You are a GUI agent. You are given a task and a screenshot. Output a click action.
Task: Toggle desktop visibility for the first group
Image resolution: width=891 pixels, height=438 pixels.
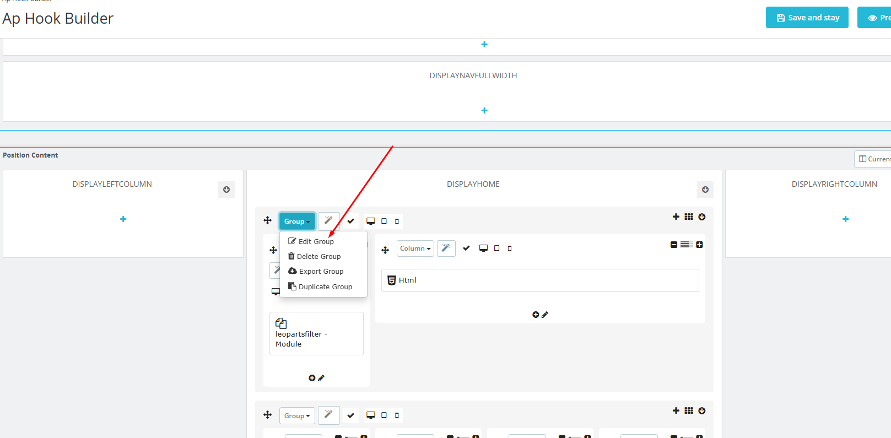(x=371, y=221)
